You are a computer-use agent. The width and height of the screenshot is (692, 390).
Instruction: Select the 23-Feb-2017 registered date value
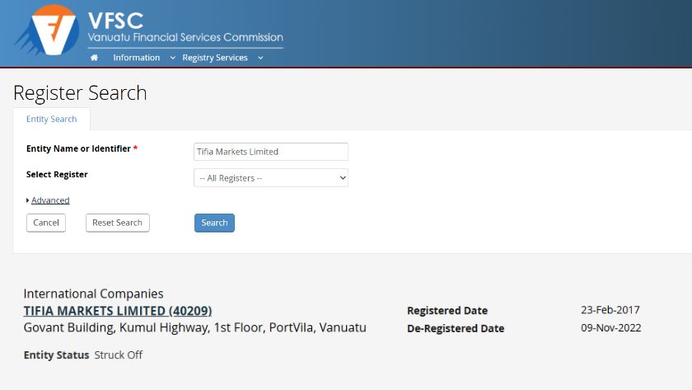(610, 310)
